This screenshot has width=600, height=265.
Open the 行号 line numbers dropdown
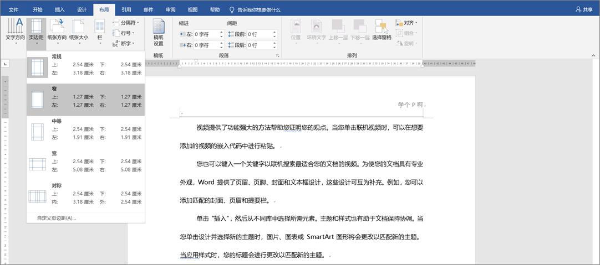pyautogui.click(x=123, y=33)
